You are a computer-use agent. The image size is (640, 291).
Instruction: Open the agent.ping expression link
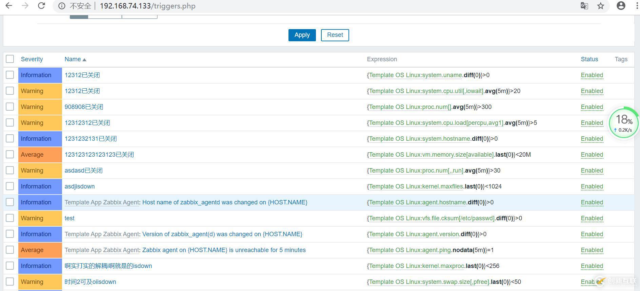click(410, 250)
